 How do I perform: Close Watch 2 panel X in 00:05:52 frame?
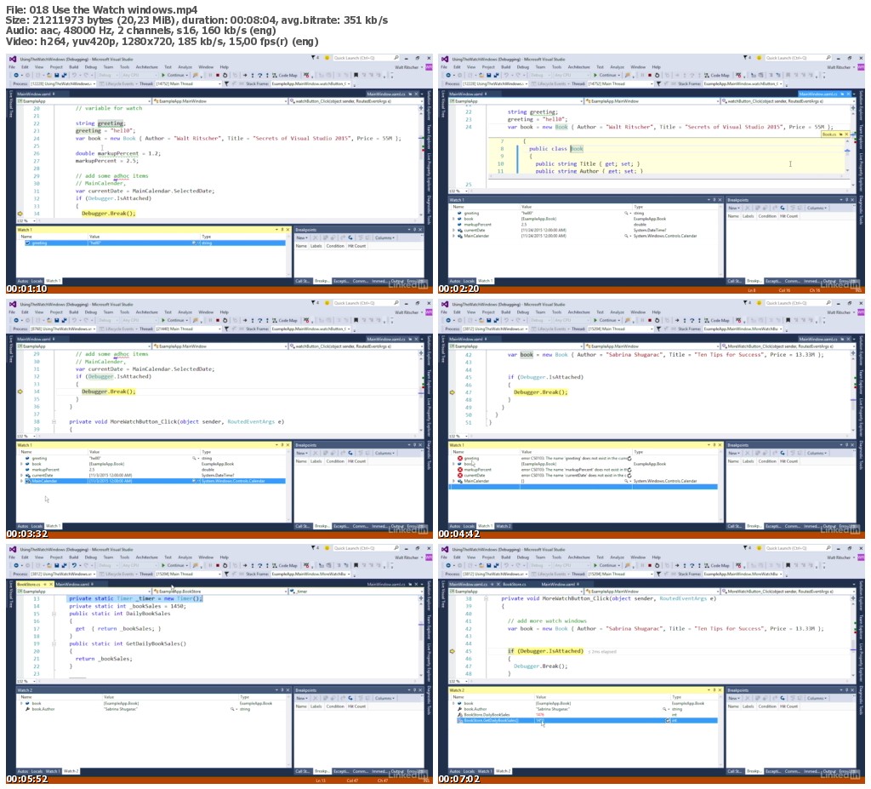[287, 690]
